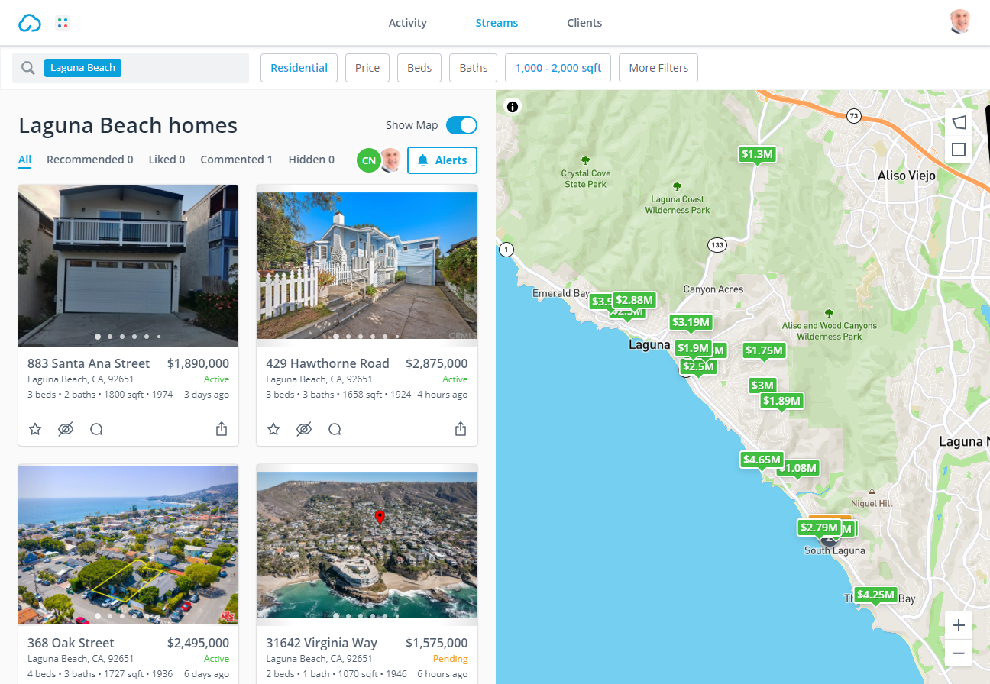Show Commented 1 listings
This screenshot has height=684, width=990.
tap(237, 160)
